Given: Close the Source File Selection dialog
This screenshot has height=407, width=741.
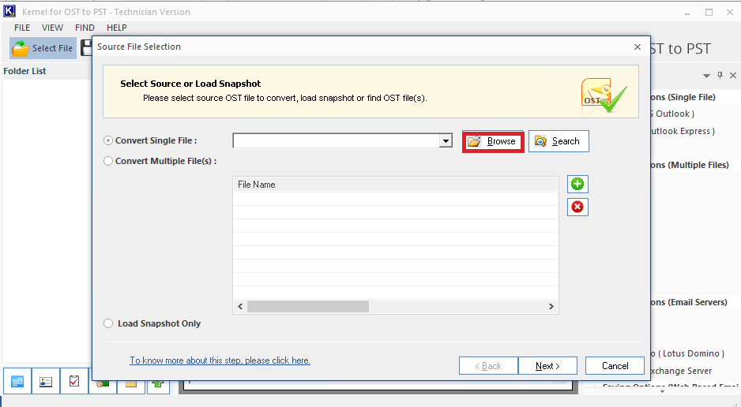Looking at the screenshot, I should pos(638,47).
